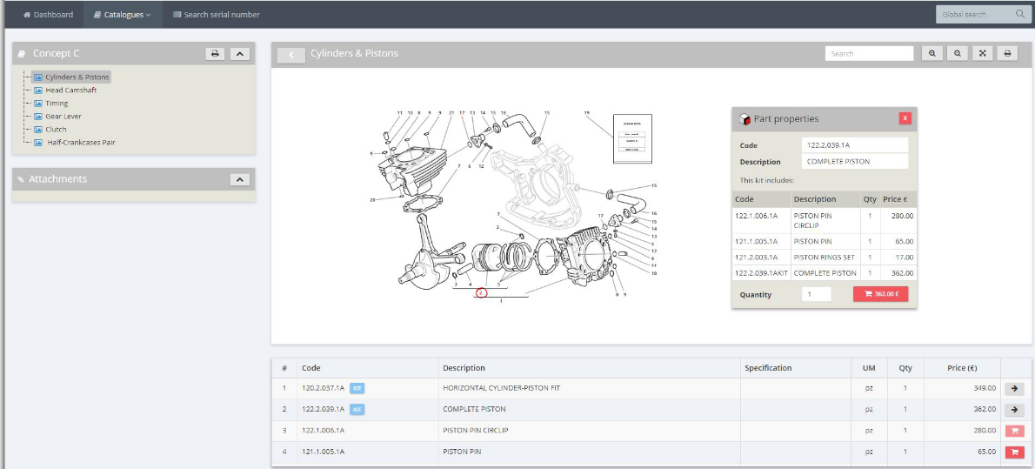Open the Search serial number tab

coord(217,15)
